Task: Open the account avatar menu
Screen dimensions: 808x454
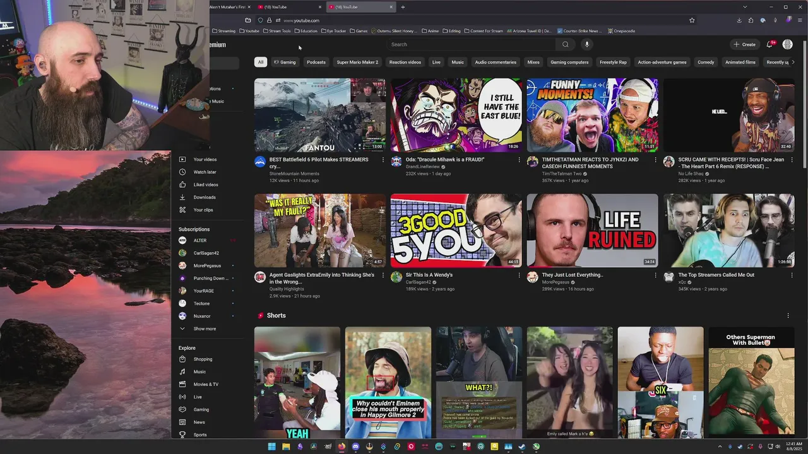Action: pos(787,44)
